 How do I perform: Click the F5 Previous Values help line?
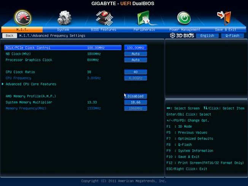point(187,132)
